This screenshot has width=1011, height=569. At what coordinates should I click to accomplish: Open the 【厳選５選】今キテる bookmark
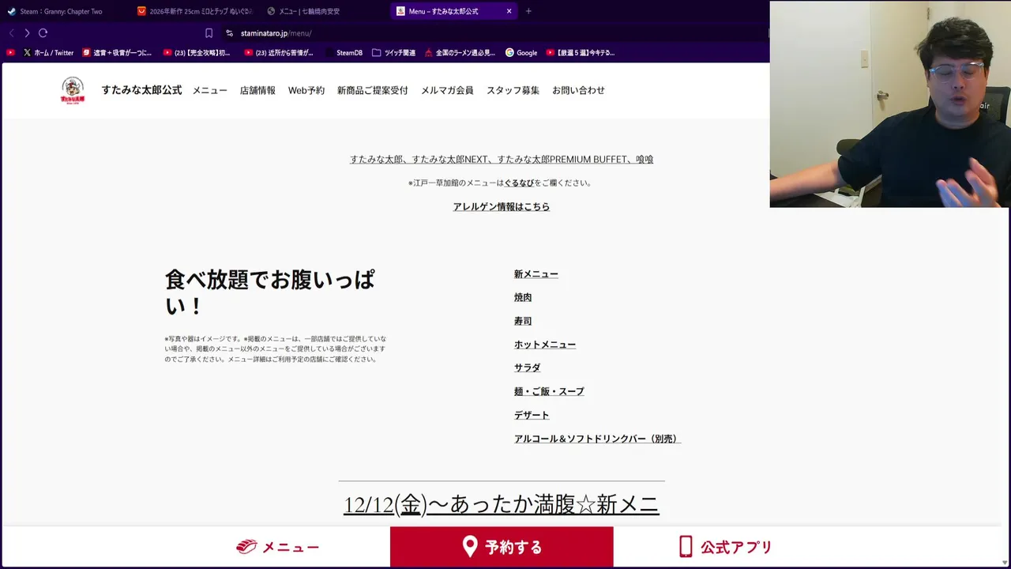click(x=581, y=53)
